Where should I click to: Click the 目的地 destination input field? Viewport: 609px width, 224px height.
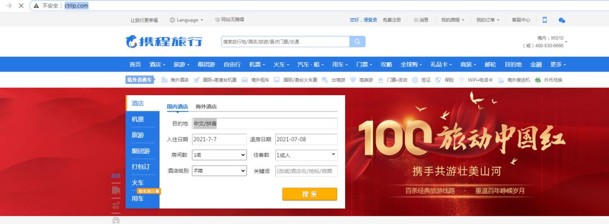(264, 124)
